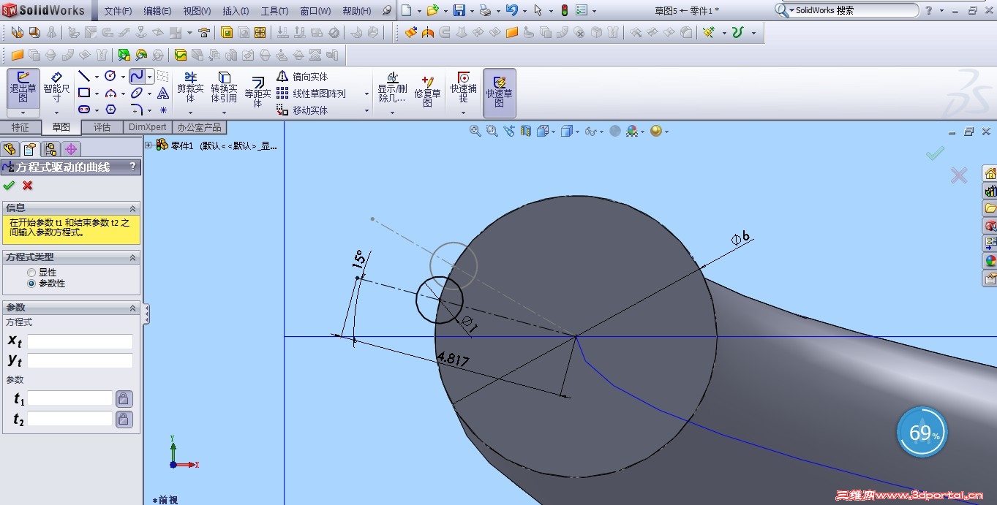Select the Sketch Fillet tool

(x=137, y=110)
